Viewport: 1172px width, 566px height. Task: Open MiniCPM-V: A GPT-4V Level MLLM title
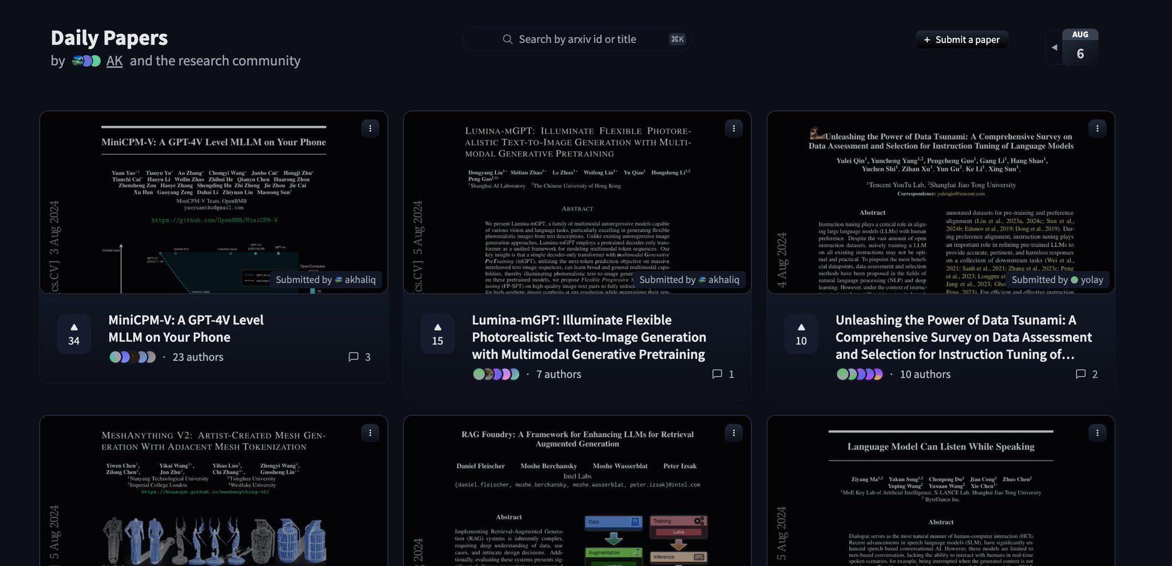[x=186, y=328]
